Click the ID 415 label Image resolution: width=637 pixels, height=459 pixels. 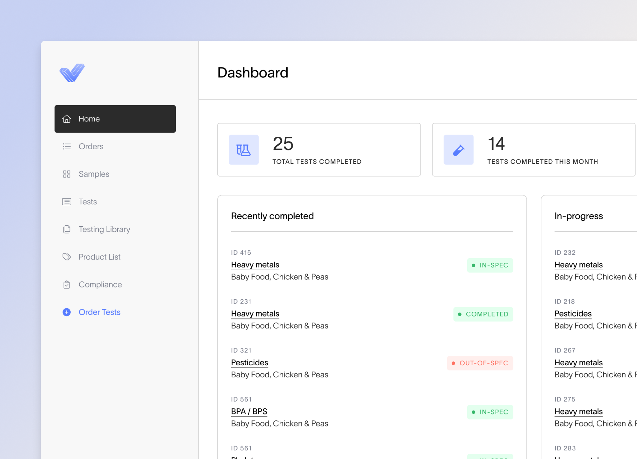pos(241,253)
